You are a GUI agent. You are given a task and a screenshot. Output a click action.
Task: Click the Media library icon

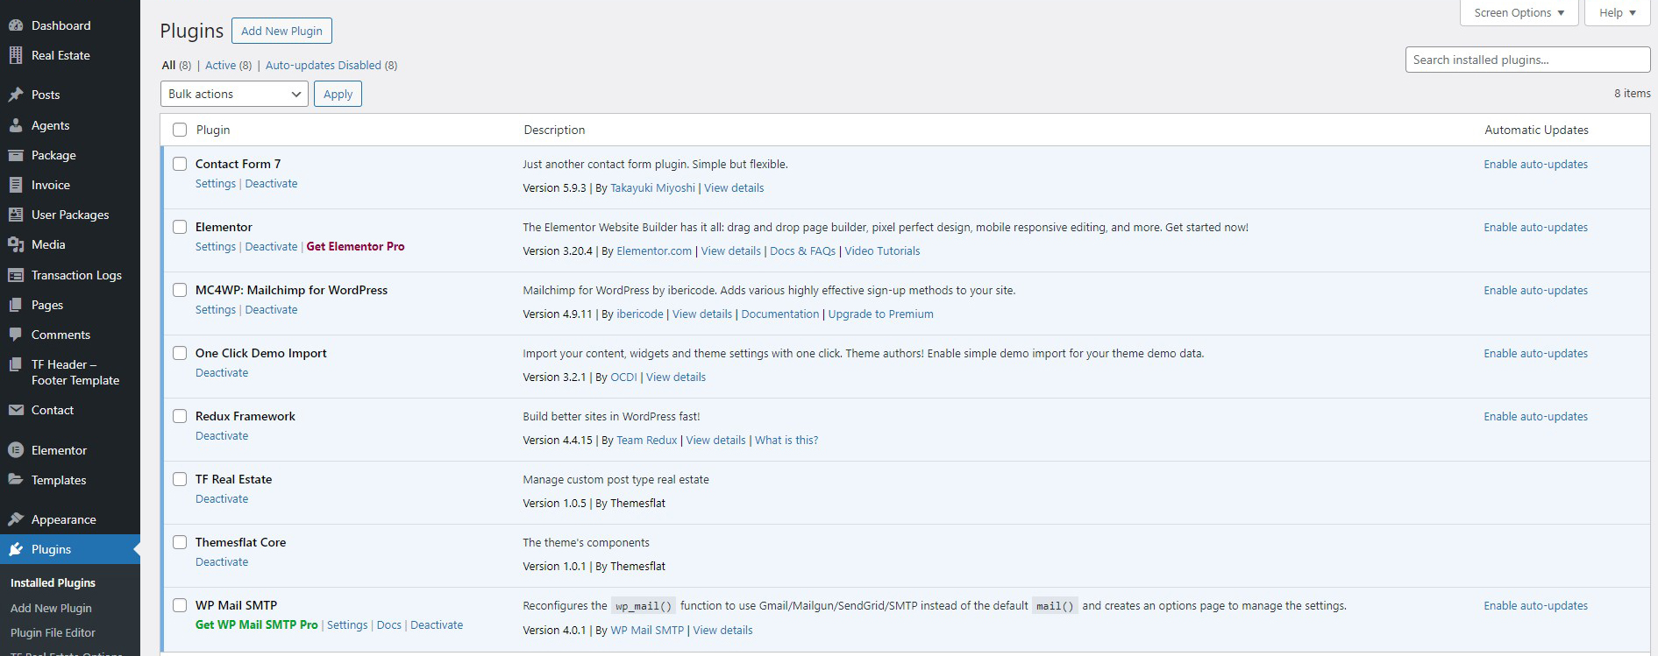tap(15, 244)
